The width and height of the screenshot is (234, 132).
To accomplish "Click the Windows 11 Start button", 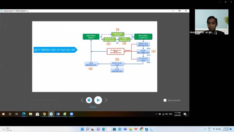I will coord(82,129).
